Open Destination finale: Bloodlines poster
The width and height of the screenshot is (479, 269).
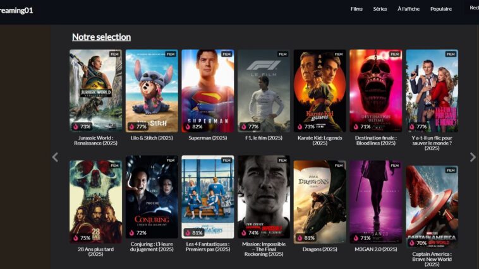[x=375, y=90]
